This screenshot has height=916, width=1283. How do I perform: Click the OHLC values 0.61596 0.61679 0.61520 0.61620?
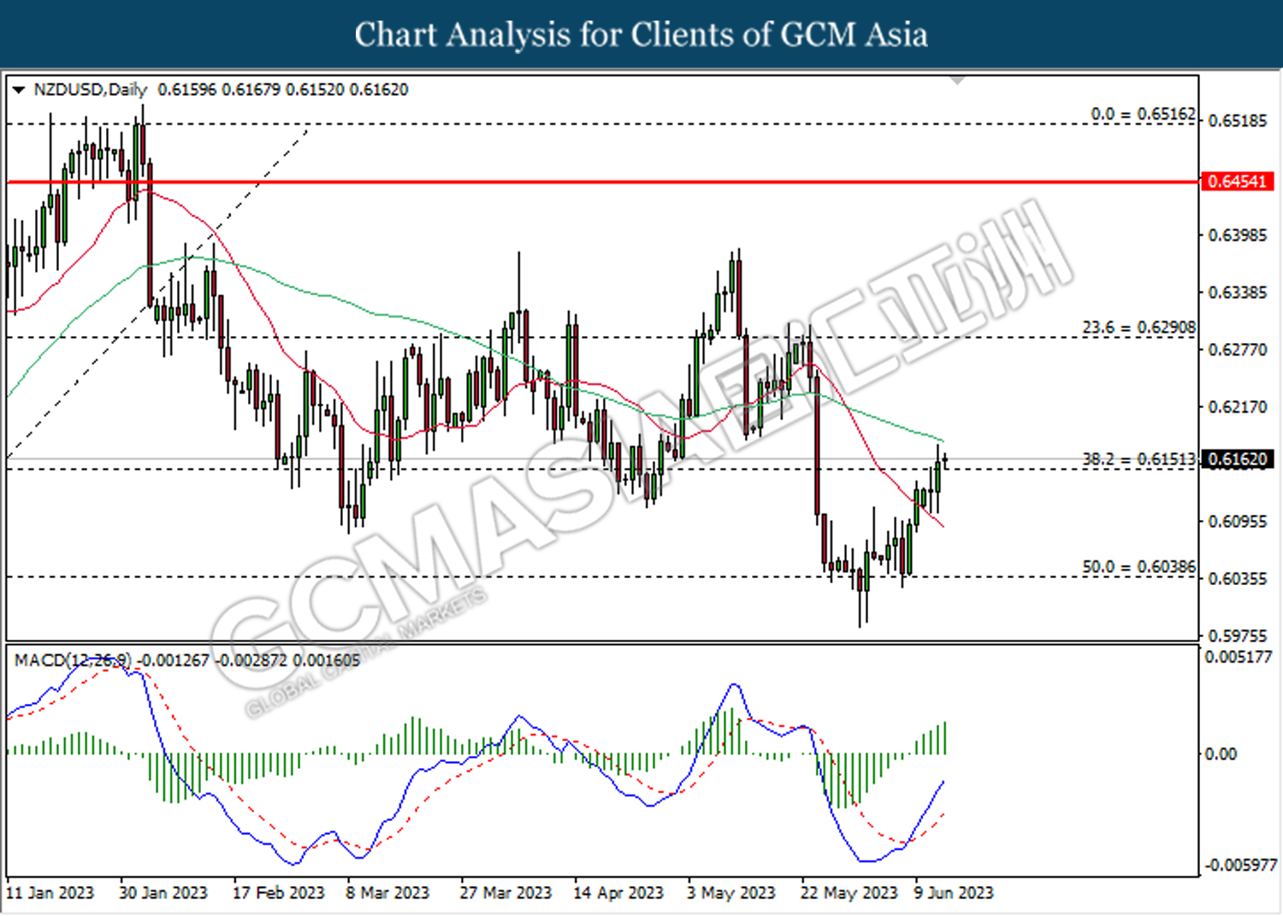tap(283, 90)
